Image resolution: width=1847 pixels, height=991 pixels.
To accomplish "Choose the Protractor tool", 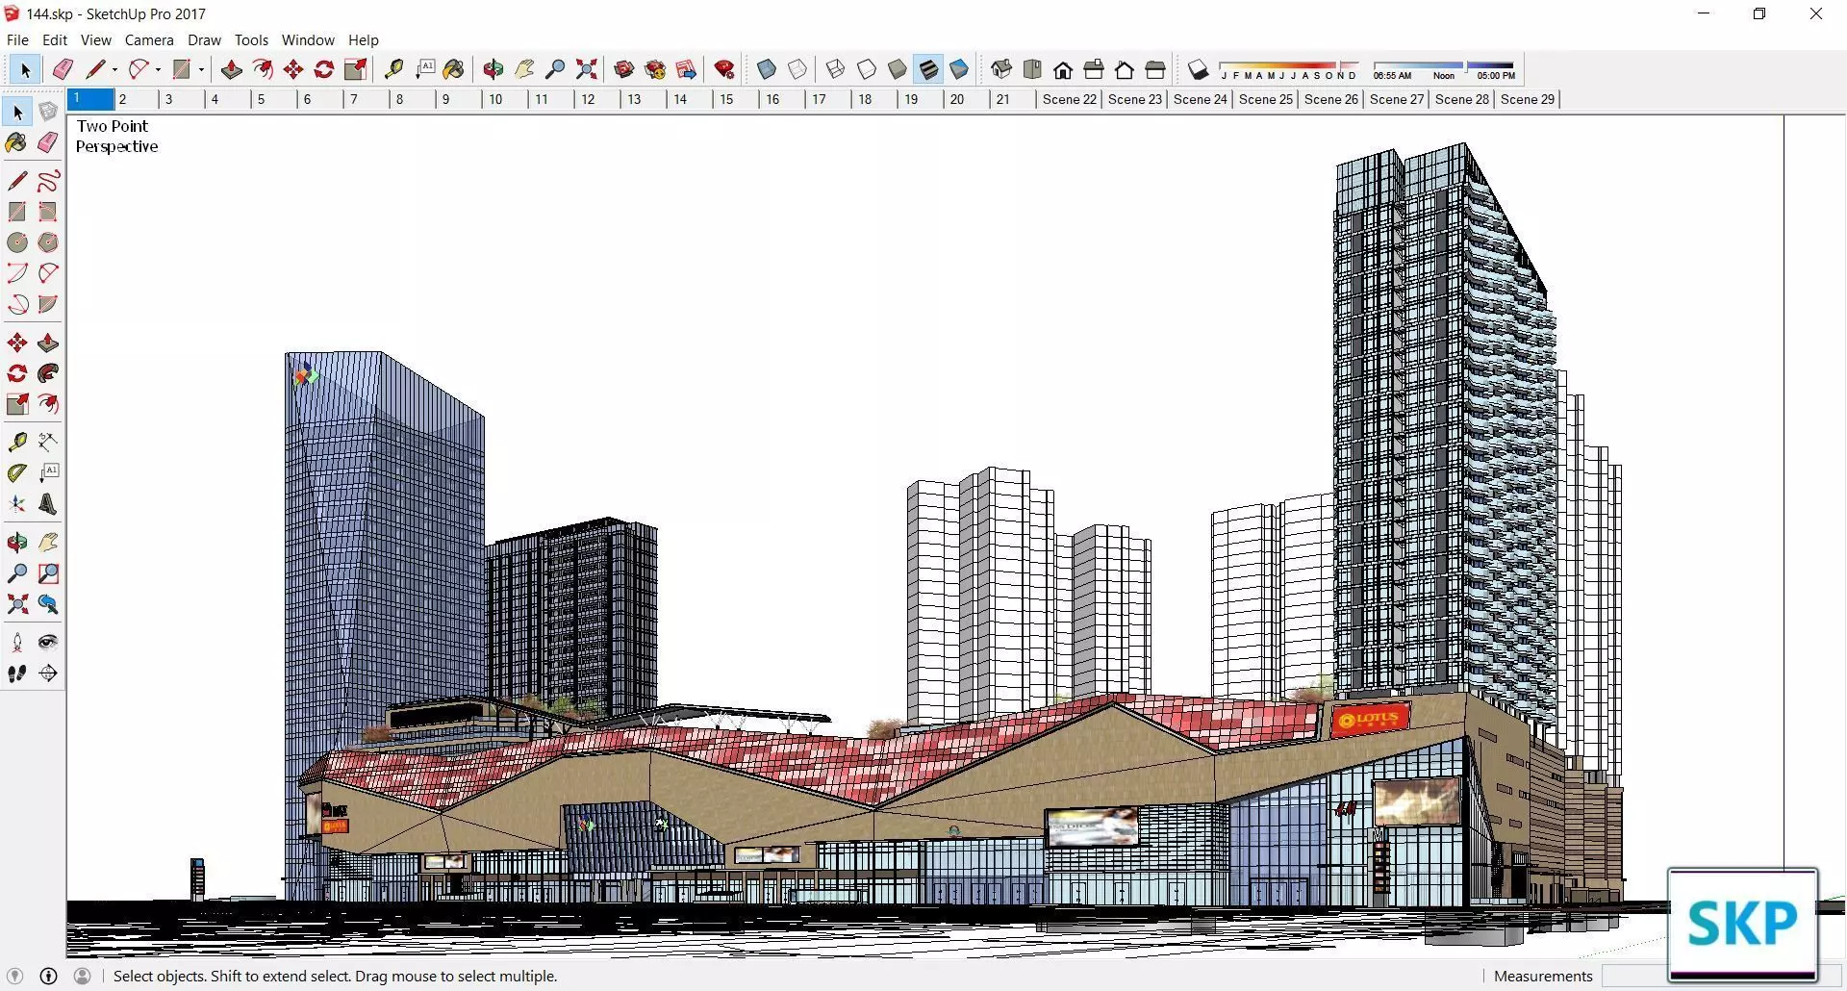I will (x=17, y=472).
